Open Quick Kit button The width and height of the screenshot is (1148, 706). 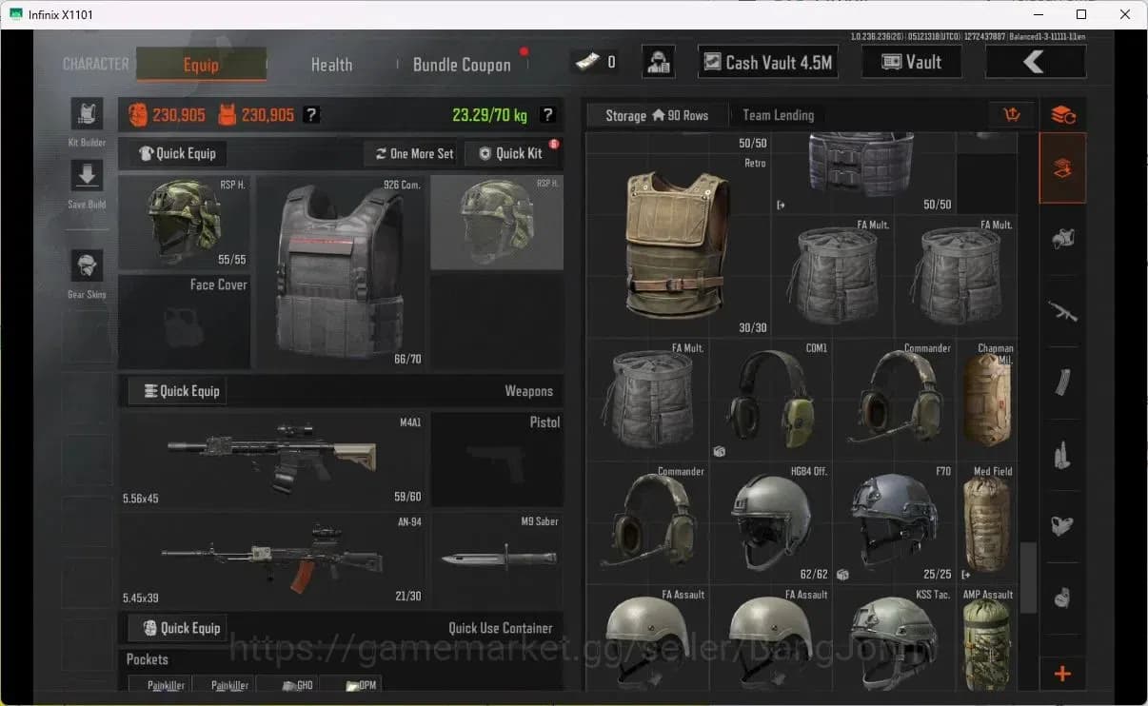(510, 153)
